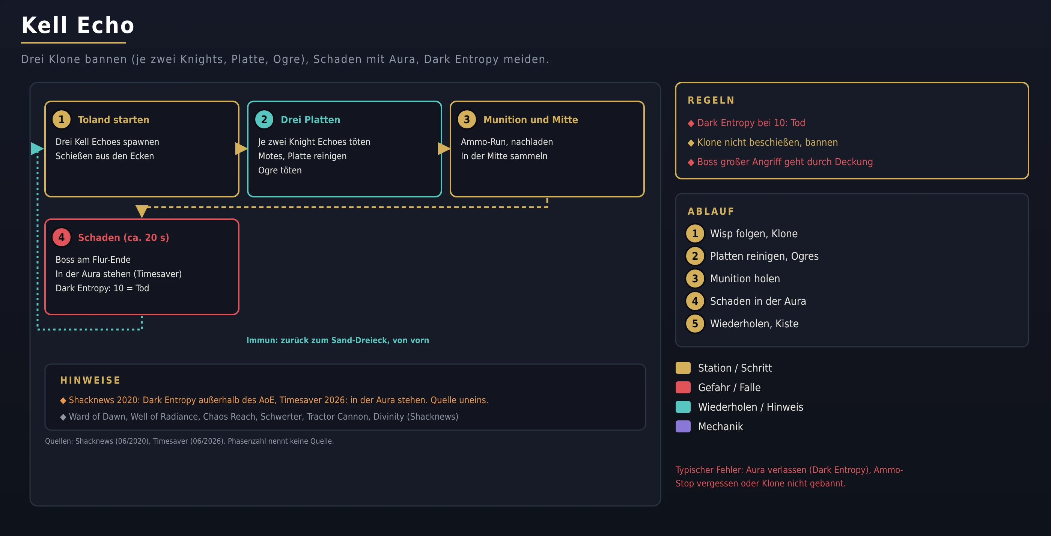Click the yellow diamond bullet before Klone nicht beschießen
1051x536 pixels.
[x=691, y=143]
